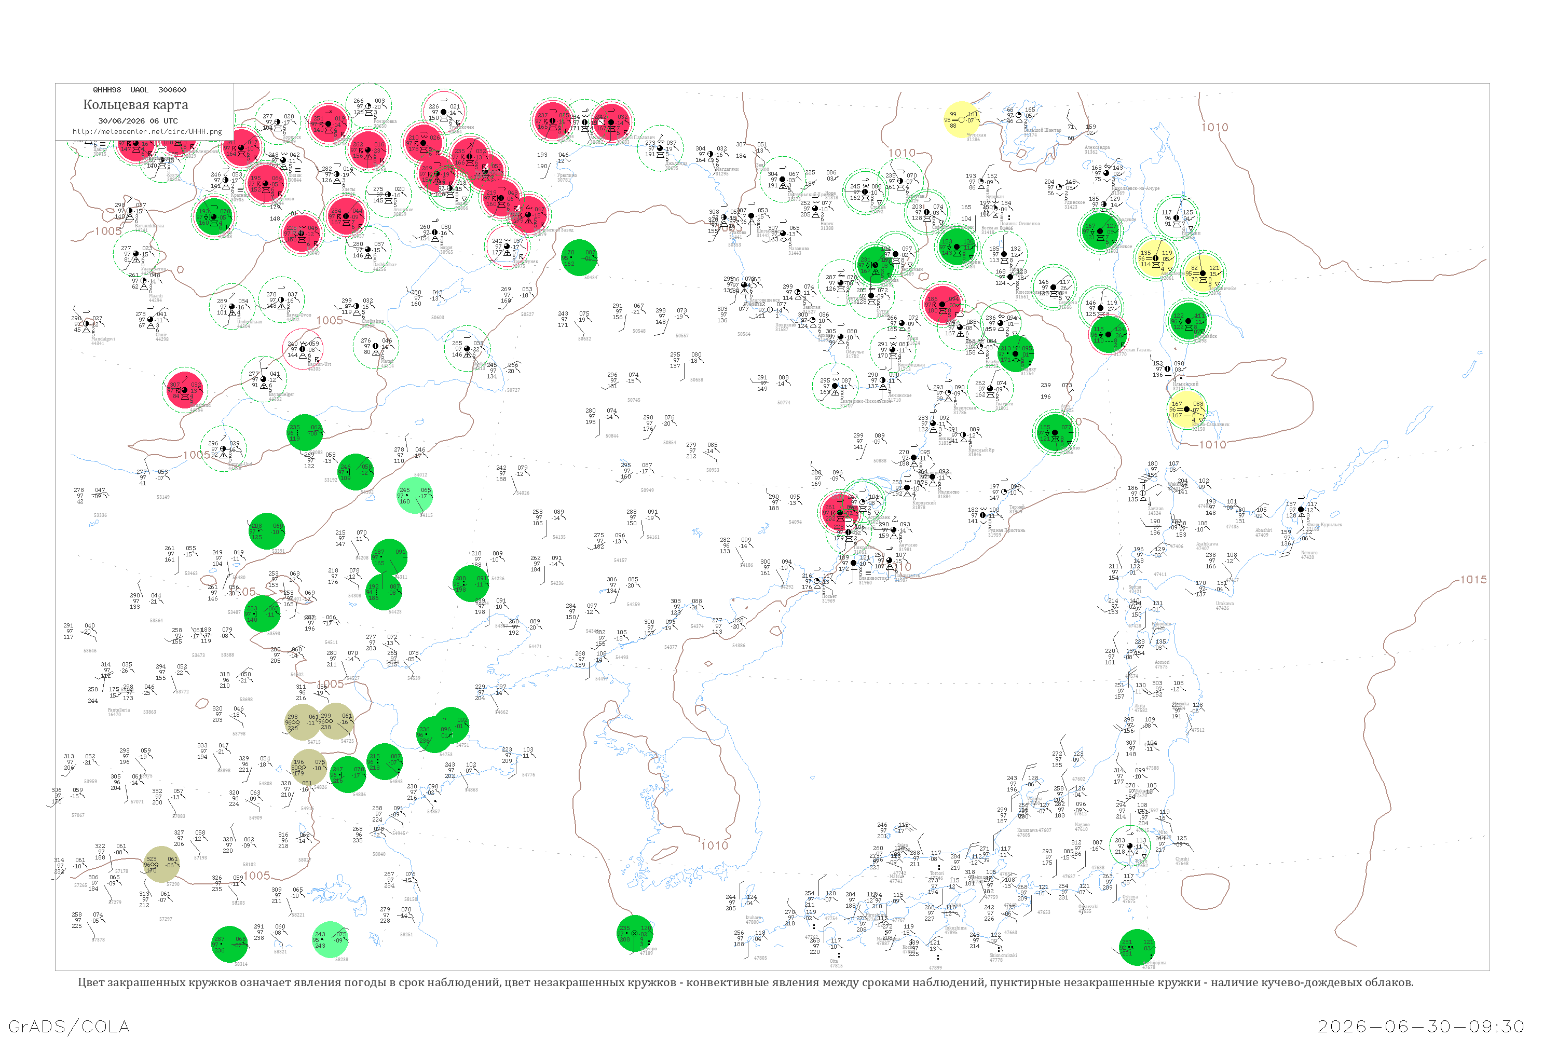This screenshot has height=1038, width=1557.
Task: Click the green station circle 47678
Action: point(1137,947)
